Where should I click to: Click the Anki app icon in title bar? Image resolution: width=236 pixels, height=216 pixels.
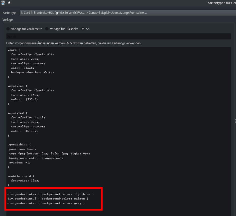pyautogui.click(x=3, y=3)
